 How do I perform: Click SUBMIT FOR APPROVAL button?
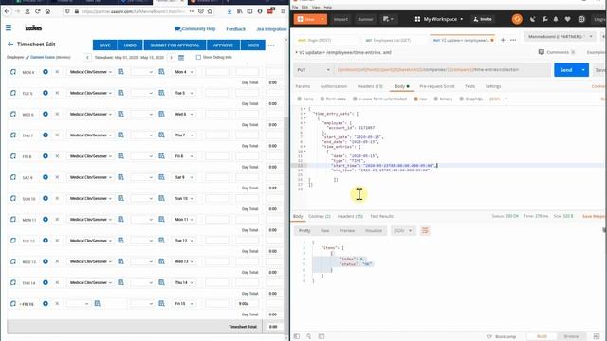point(175,45)
